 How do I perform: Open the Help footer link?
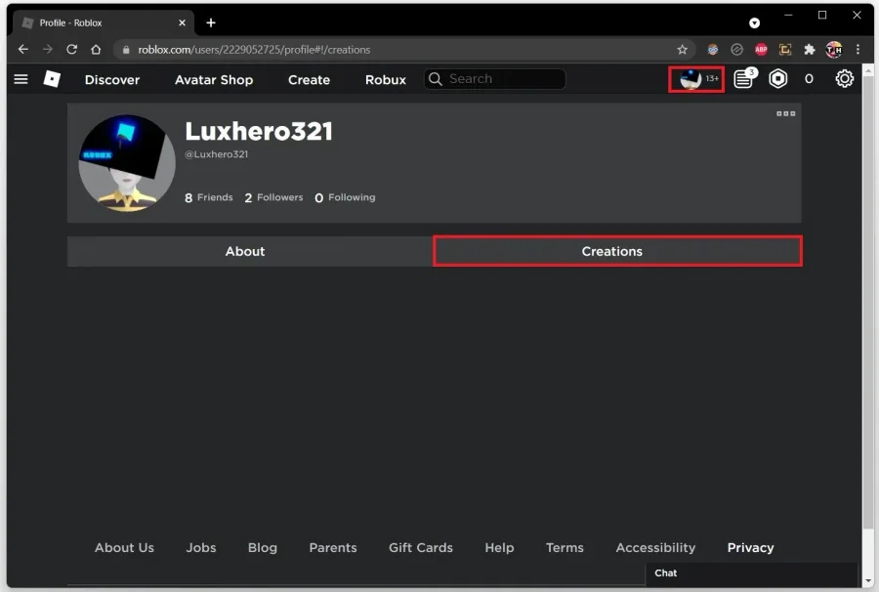pyautogui.click(x=499, y=547)
